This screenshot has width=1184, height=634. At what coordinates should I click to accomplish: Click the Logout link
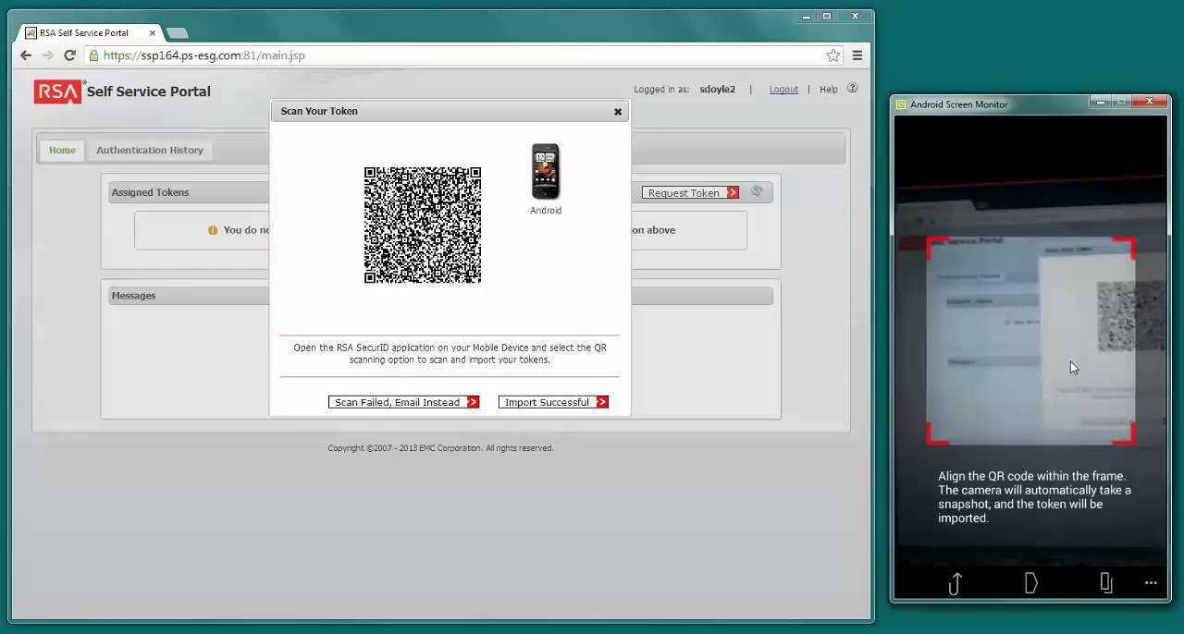tap(783, 90)
